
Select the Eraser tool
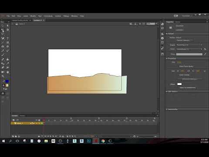[x=3, y=68]
